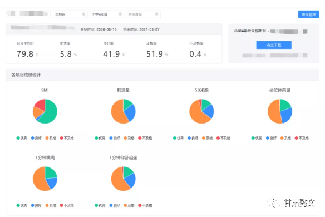Toggle 不及格 legend under the 1分钟仰卧起坐 chart
This screenshot has width=325, height=217.
(x=145, y=205)
